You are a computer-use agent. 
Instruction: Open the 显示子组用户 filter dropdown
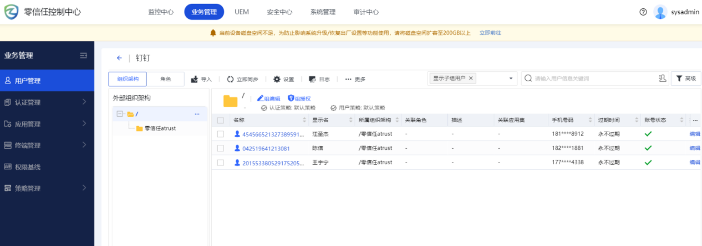click(511, 78)
